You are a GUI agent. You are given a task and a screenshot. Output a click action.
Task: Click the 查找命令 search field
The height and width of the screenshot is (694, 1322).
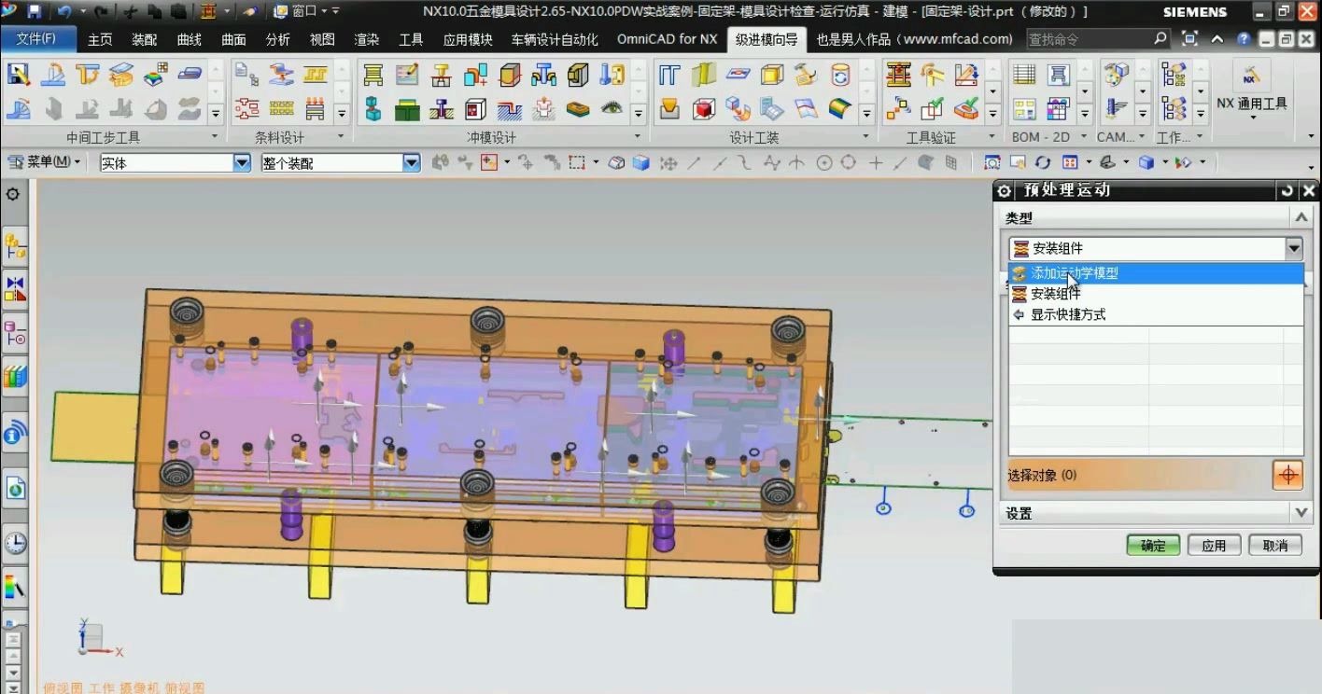pos(1098,39)
